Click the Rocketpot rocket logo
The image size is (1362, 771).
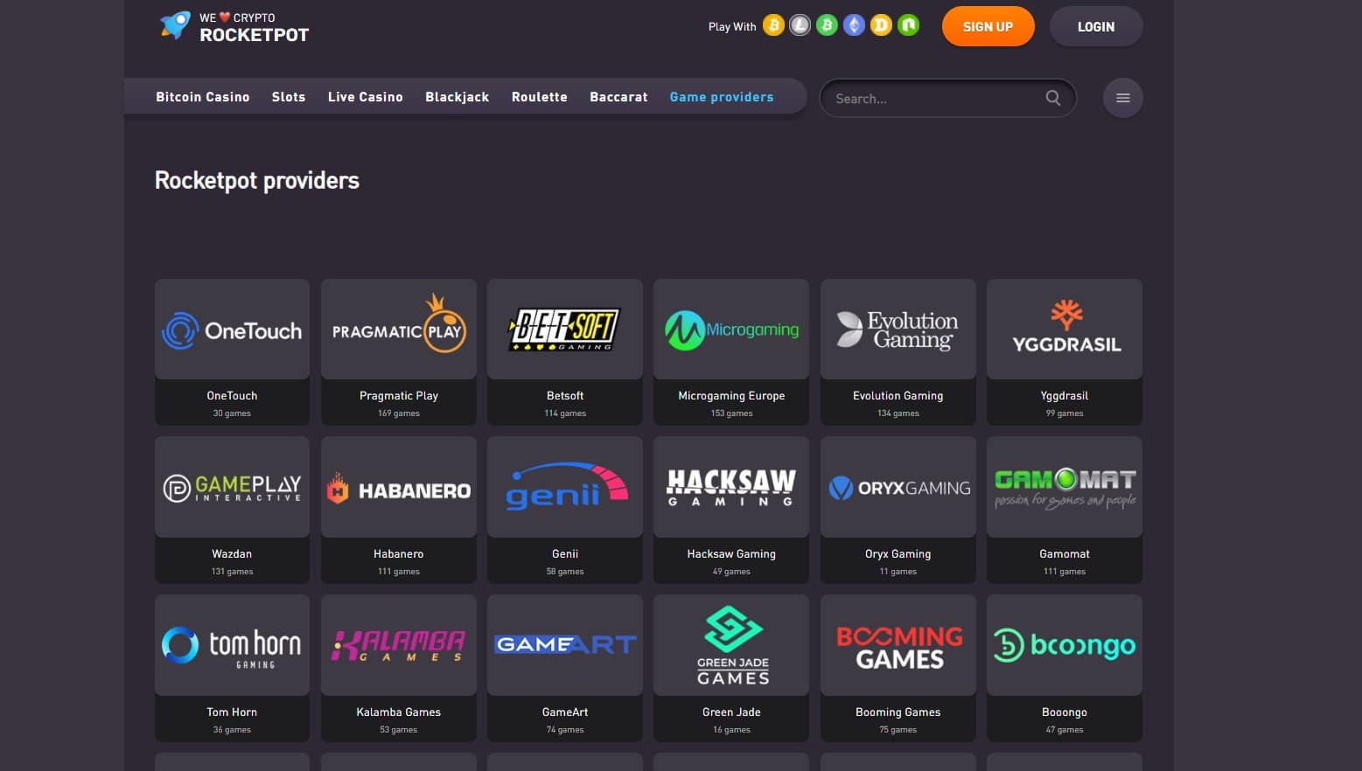[x=175, y=26]
